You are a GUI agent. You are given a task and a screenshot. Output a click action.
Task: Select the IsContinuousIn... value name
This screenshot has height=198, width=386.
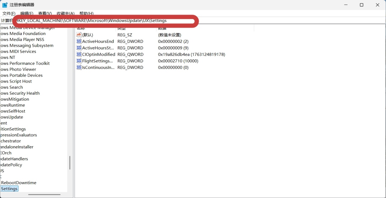98,68
